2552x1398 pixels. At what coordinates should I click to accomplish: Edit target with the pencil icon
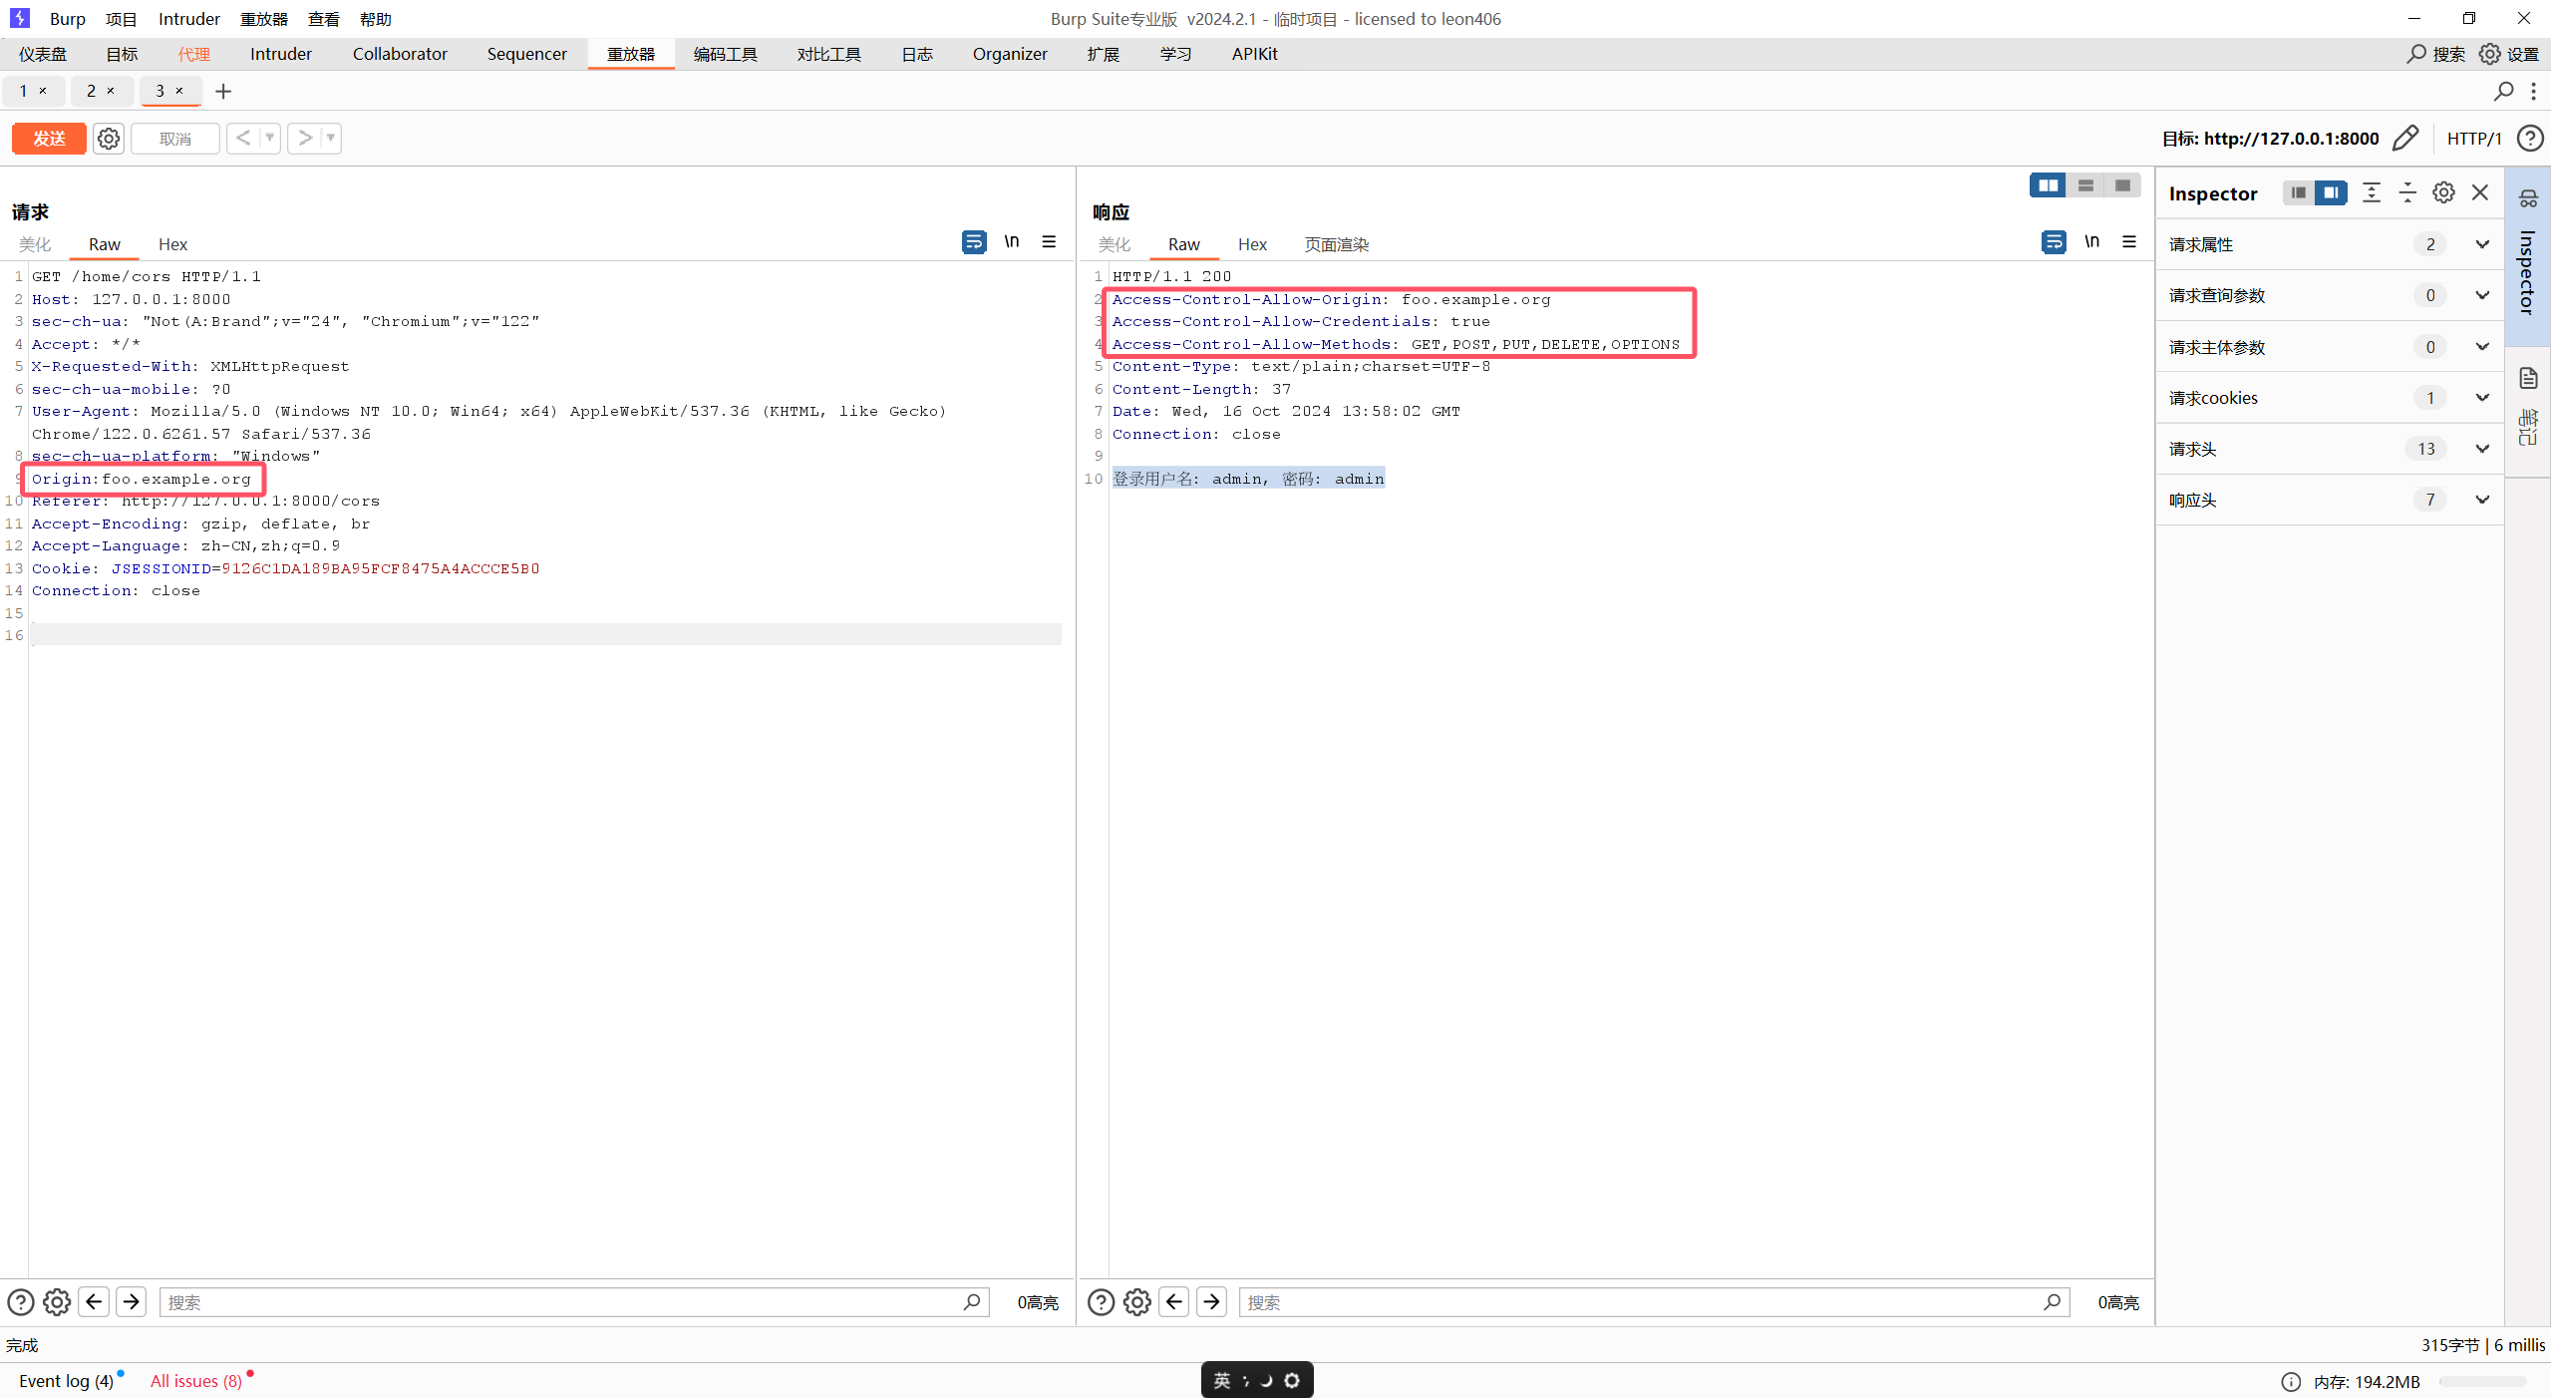pos(2405,139)
